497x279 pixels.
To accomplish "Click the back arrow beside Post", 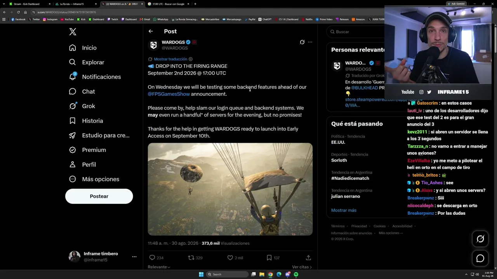I will coord(151,31).
